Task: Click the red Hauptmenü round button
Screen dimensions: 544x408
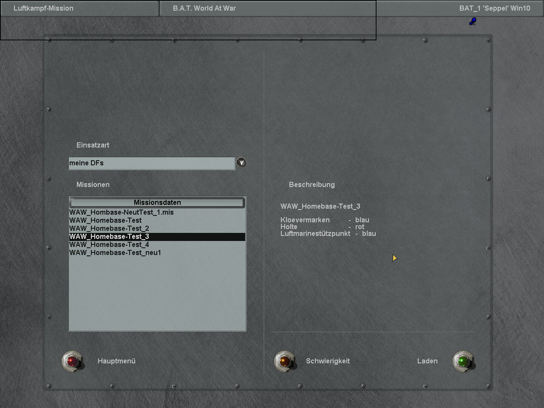Action: tap(73, 361)
